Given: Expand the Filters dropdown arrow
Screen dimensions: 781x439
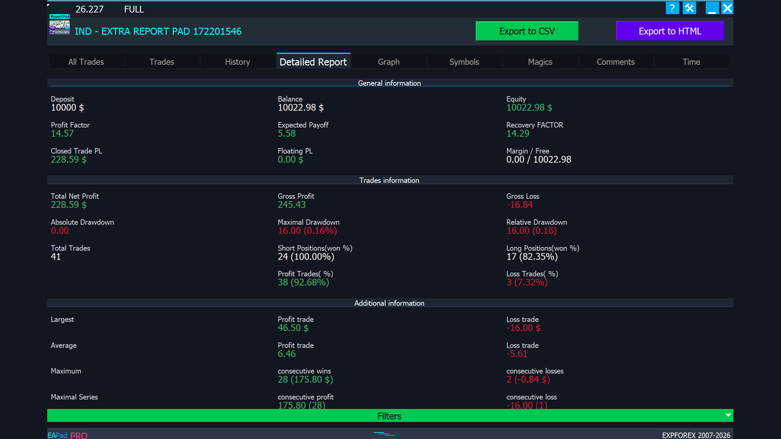Looking at the screenshot, I should [x=728, y=415].
